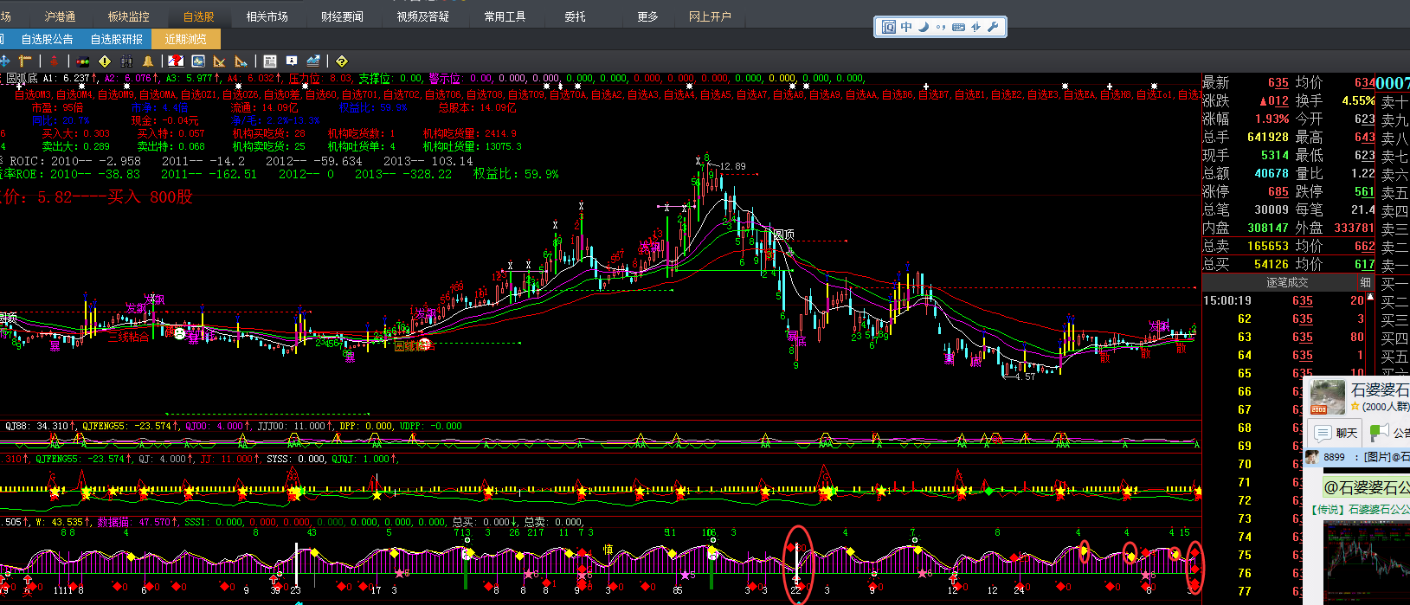1410x605 pixels.
Task: Click the rising blue arrow chart icon
Action: coord(313,61)
